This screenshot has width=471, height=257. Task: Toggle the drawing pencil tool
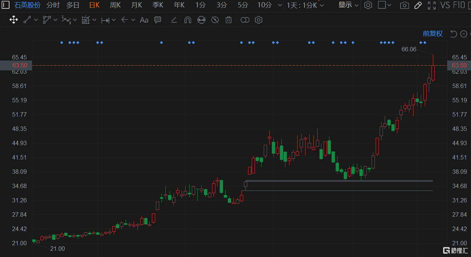point(418,5)
